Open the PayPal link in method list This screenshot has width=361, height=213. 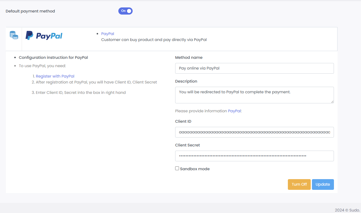[108, 34]
